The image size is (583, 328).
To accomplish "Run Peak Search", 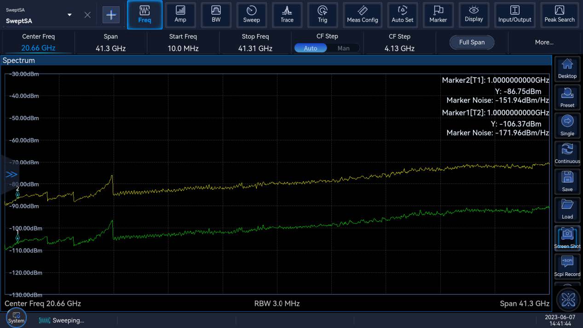I will tap(559, 15).
